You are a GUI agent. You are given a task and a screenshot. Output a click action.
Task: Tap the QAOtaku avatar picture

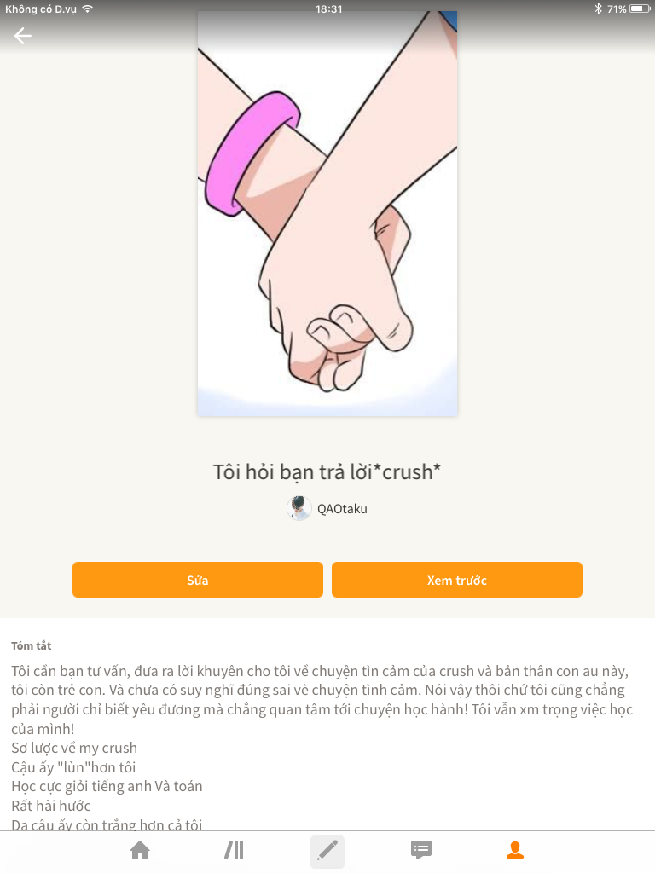(x=299, y=508)
